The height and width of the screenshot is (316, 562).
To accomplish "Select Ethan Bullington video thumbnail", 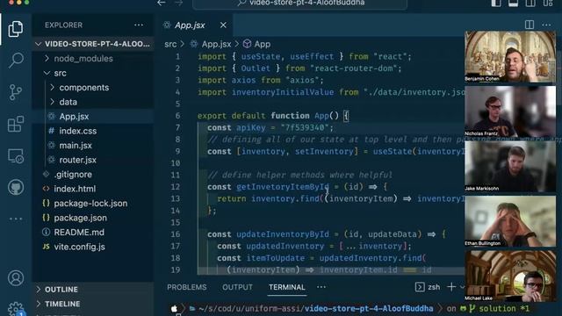I will 510,221.
